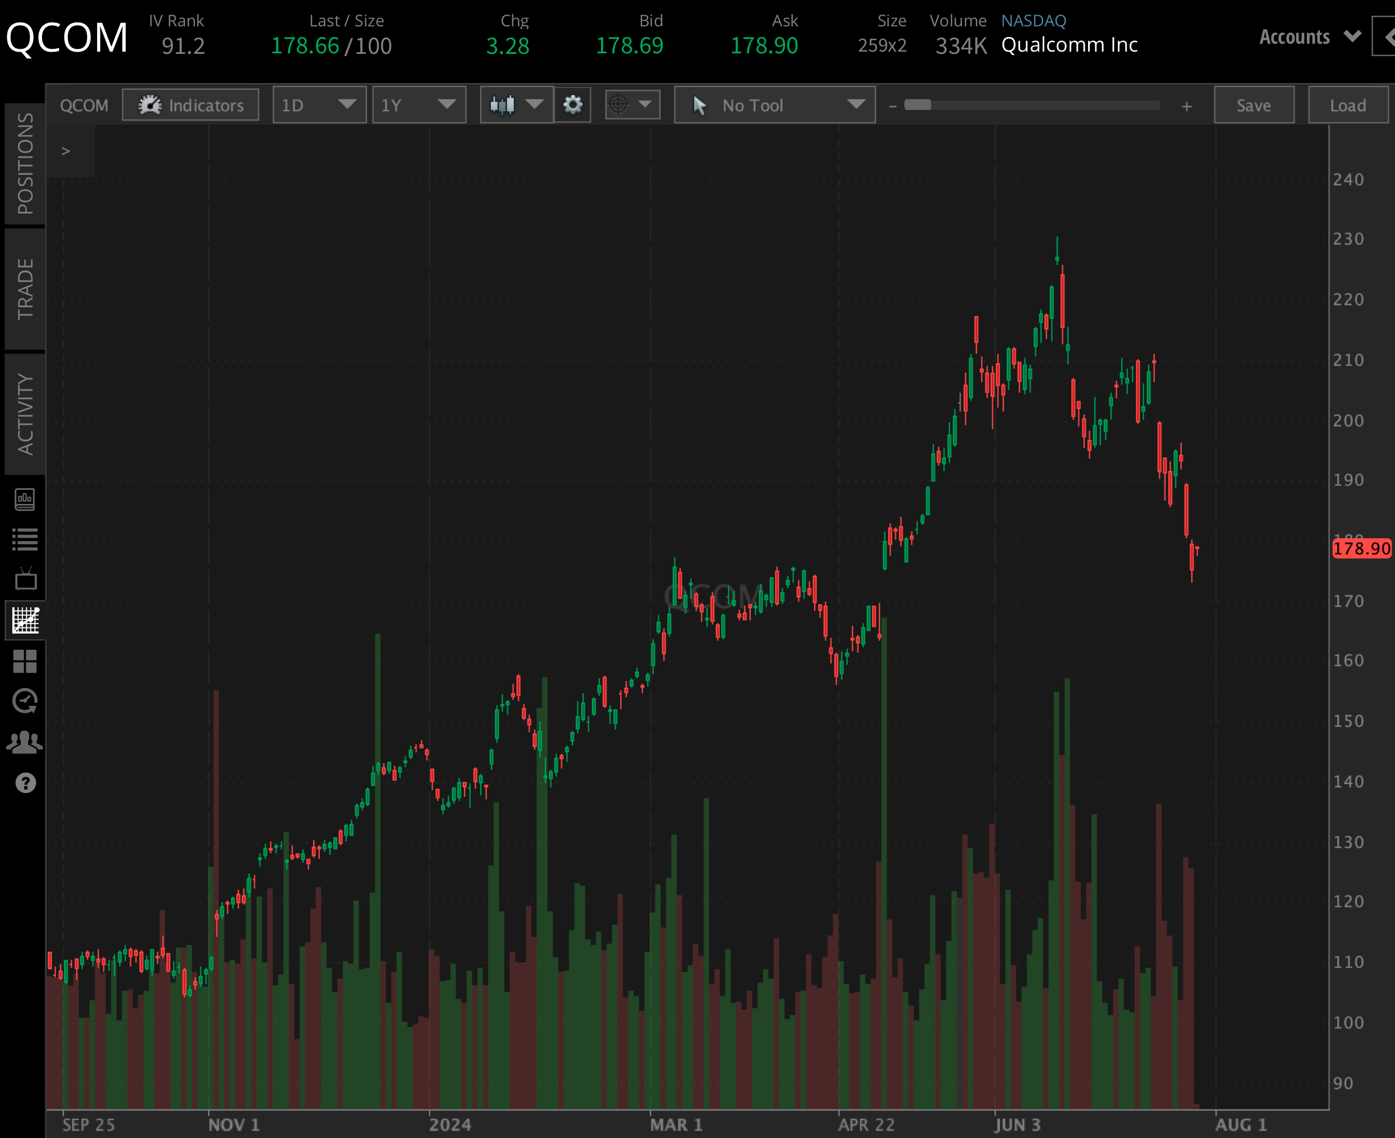This screenshot has height=1138, width=1395.
Task: Open the 1Y chart range dropdown
Action: (419, 105)
